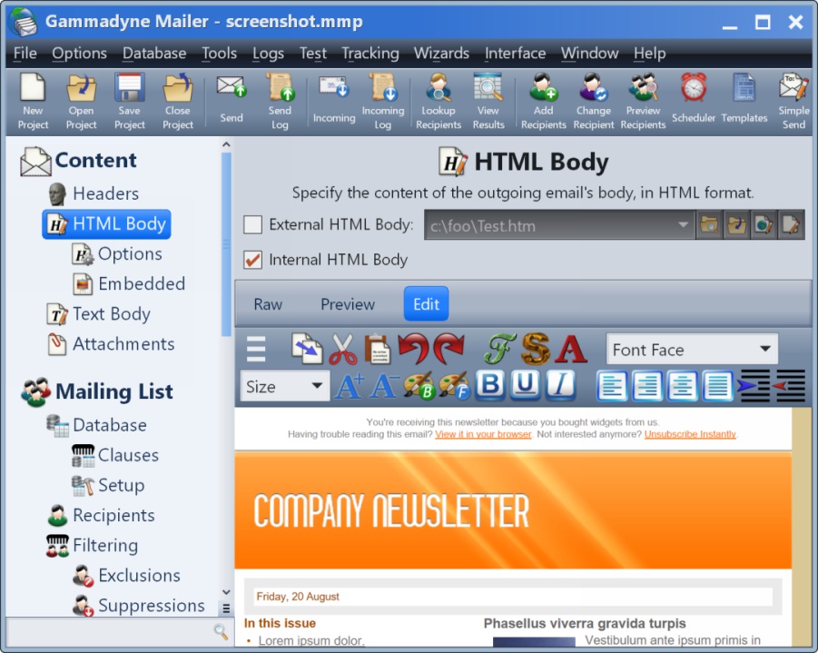Apply bold formatting in the HTML editor

(489, 385)
